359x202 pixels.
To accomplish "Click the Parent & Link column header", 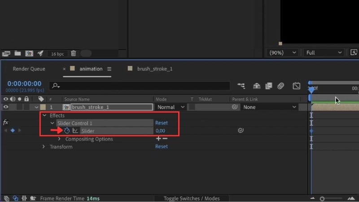I will click(x=245, y=99).
